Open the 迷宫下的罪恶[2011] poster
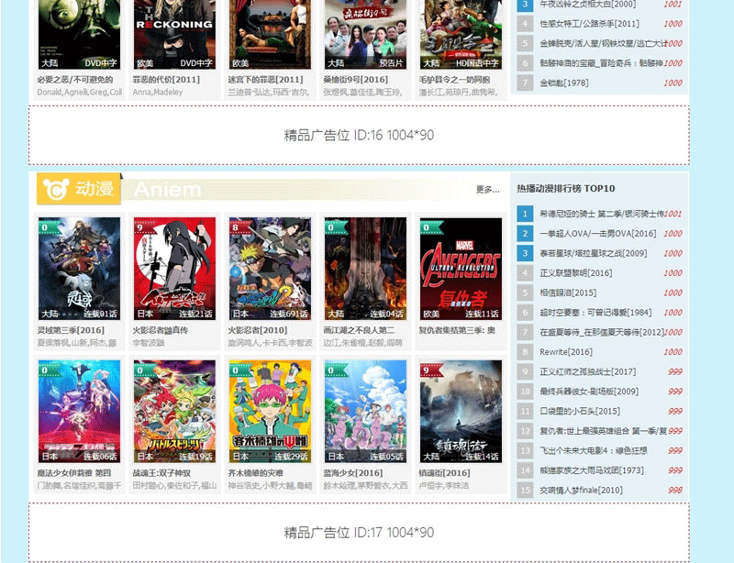 click(x=270, y=35)
